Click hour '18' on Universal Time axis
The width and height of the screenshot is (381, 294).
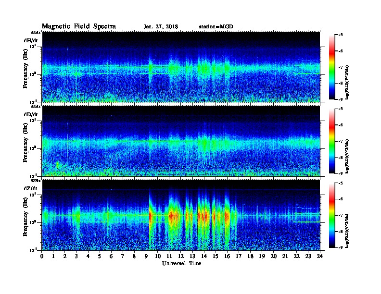[x=250, y=257]
